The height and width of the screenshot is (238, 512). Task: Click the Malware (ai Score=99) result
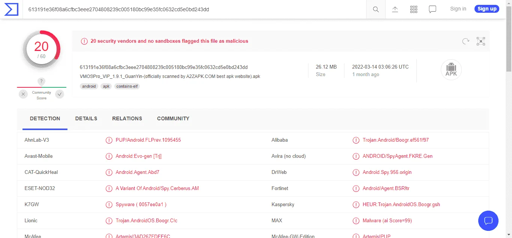click(x=387, y=220)
